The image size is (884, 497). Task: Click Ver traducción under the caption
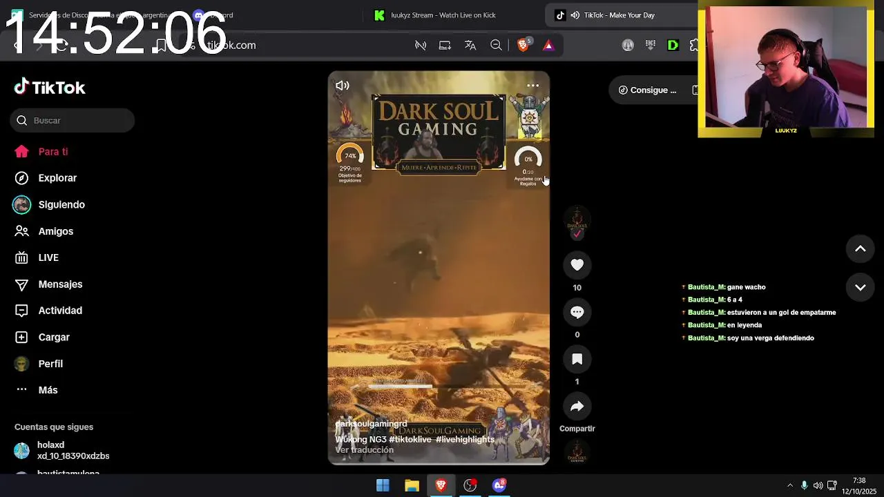coord(364,450)
